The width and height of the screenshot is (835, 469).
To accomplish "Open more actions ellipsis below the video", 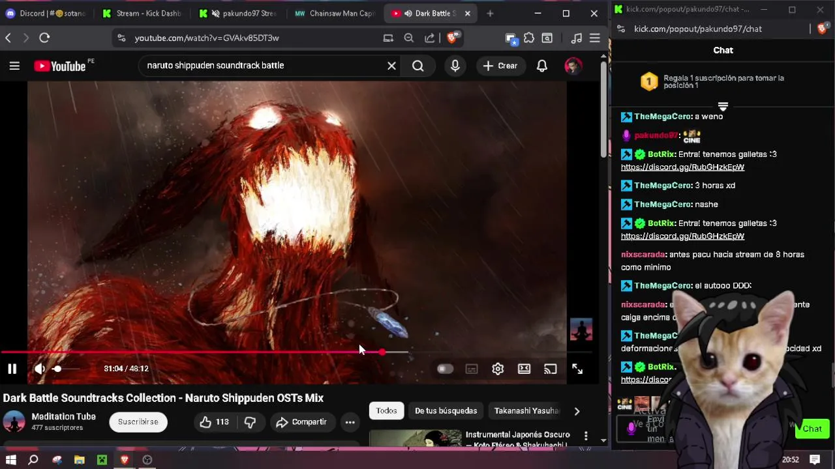I will (350, 422).
